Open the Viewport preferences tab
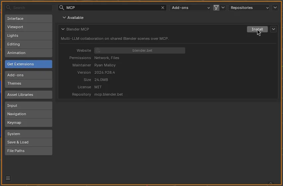This screenshot has height=186, width=283. point(29,27)
